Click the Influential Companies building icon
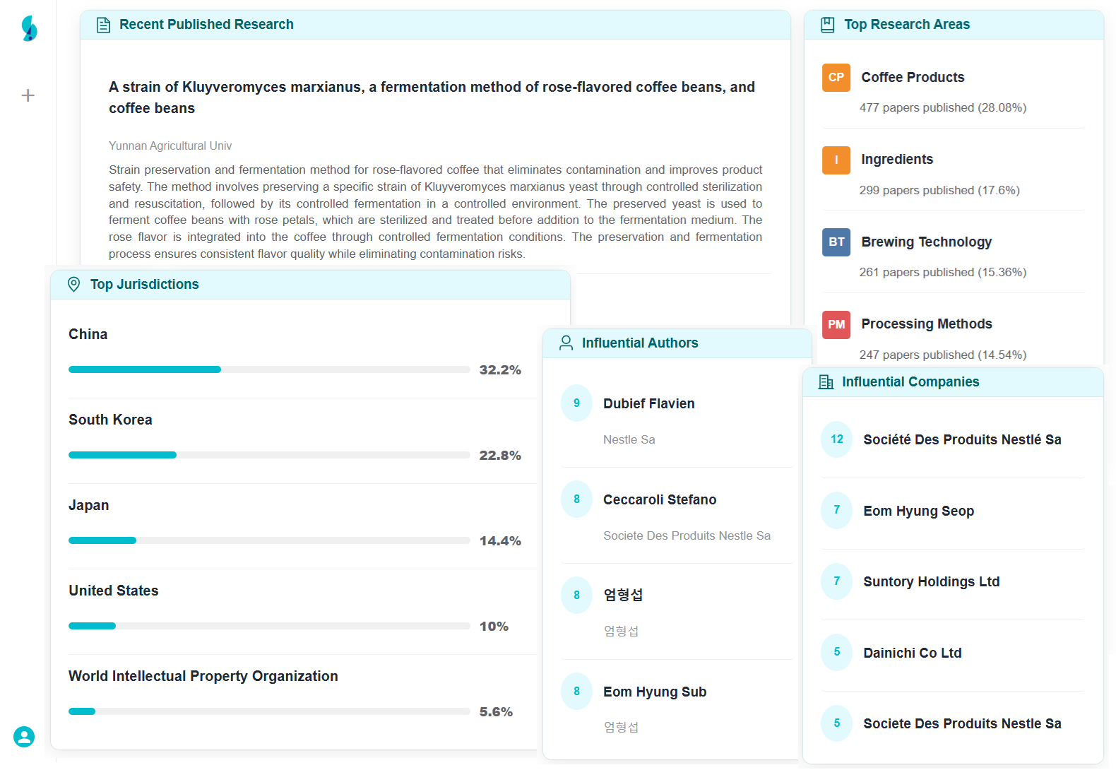This screenshot has width=1116, height=770. click(826, 382)
